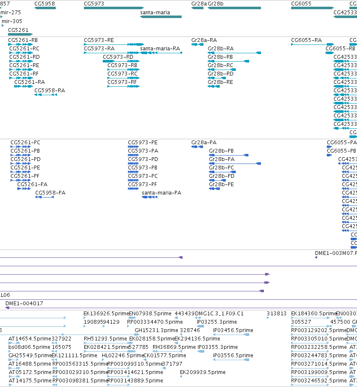
Task: Click protein CG5261-PB
Action: pos(25,151)
